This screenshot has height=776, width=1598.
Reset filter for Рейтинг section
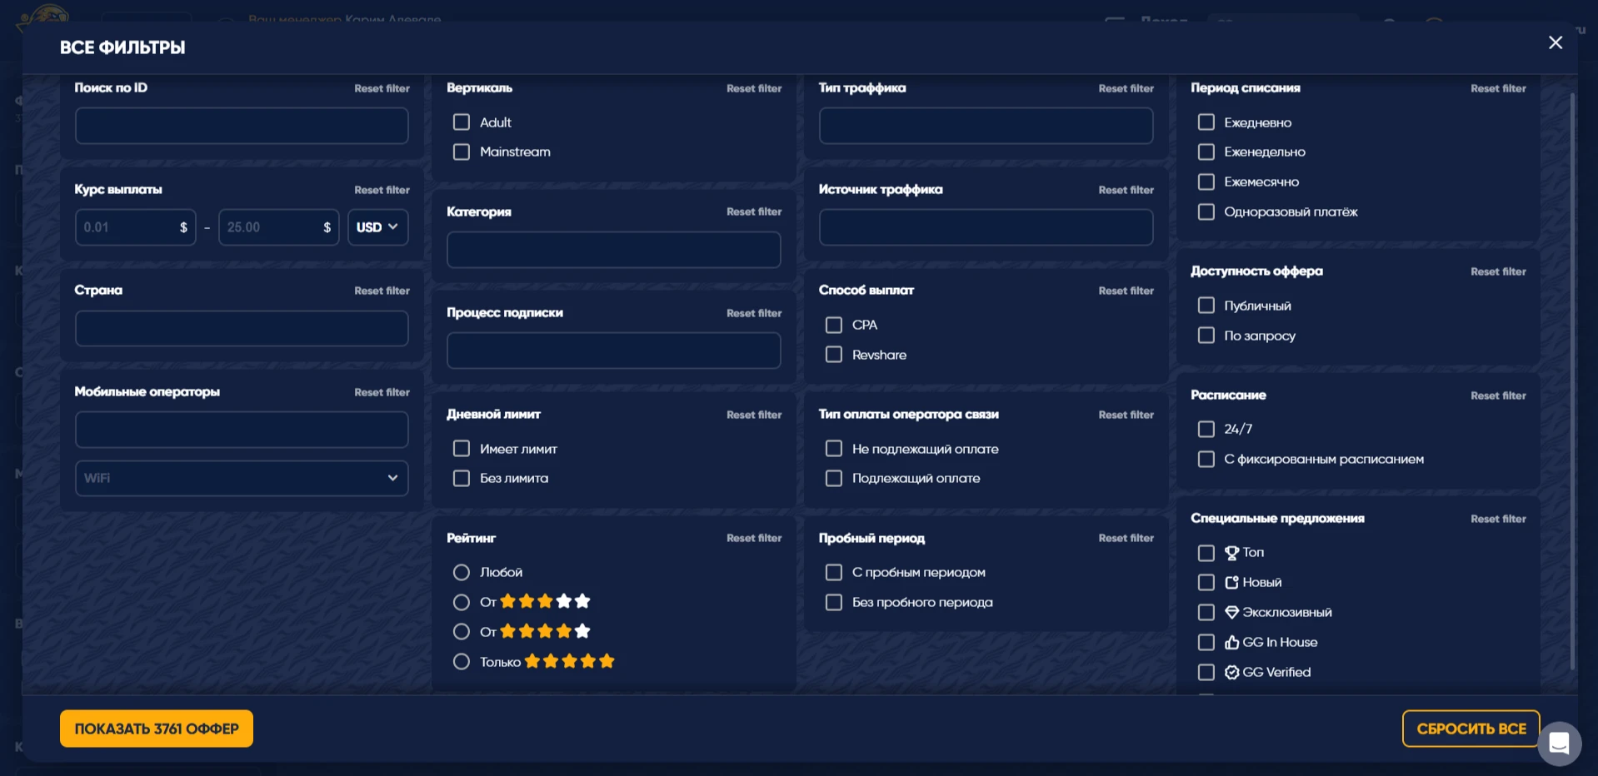[754, 539]
